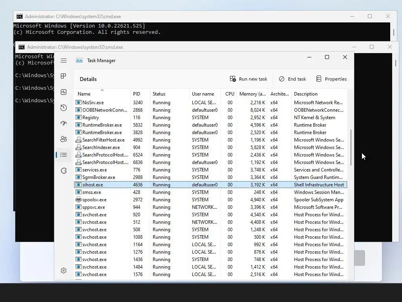Click Run new task button
Screen dimensions: 402x302
(x=249, y=79)
